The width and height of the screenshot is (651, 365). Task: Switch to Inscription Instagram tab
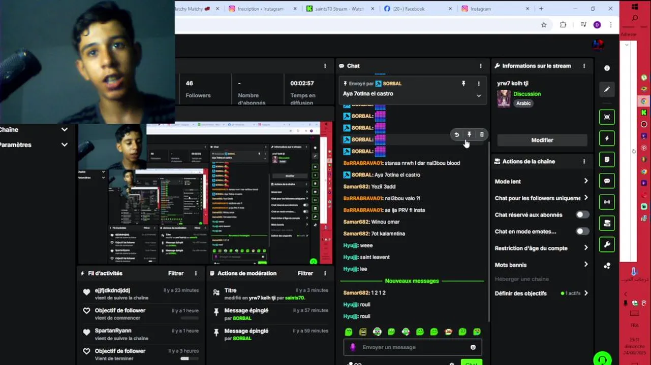coord(261,9)
